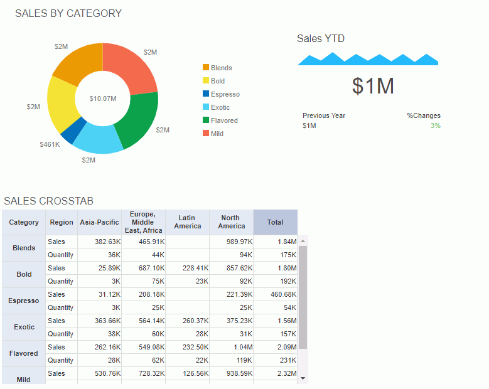This screenshot has width=489, height=389.
Task: Click the crosstab vertical scrollbar thumb
Action: click(303, 296)
